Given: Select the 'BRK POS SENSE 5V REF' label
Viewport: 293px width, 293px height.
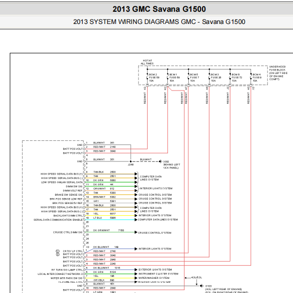Looking at the screenshot, I should (x=68, y=203).
